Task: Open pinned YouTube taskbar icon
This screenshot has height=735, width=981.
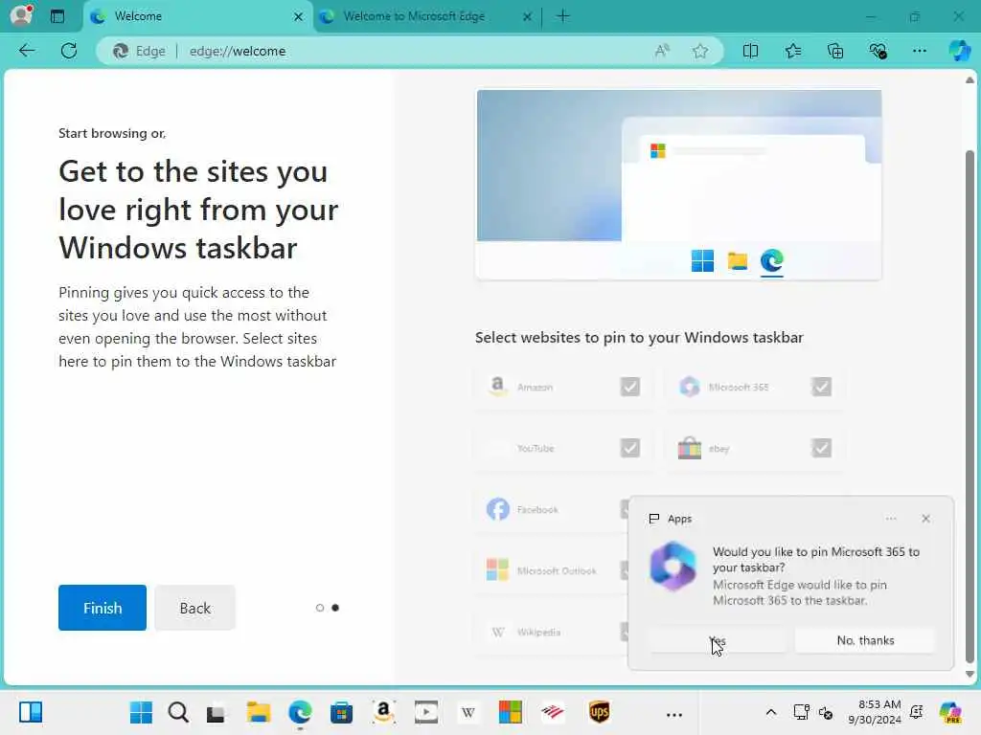Action: click(426, 712)
